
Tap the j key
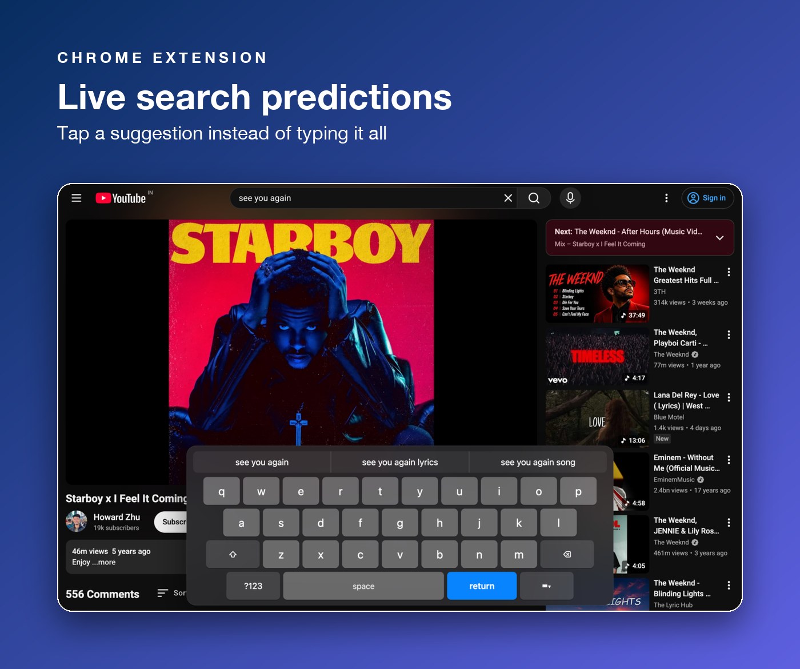tap(479, 523)
